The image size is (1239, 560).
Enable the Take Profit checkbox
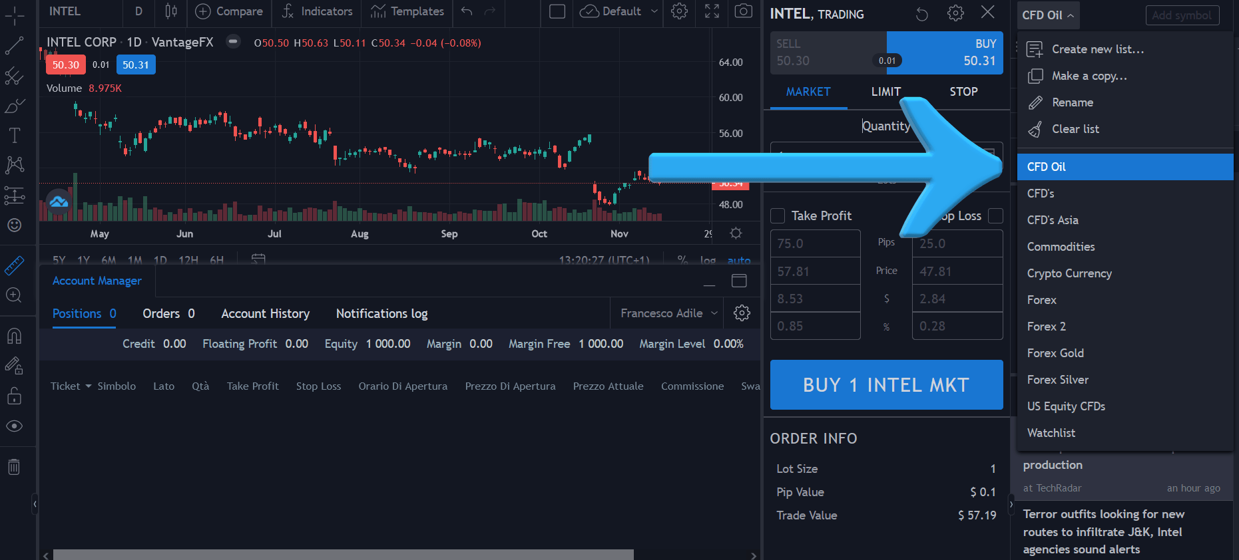[x=778, y=216]
